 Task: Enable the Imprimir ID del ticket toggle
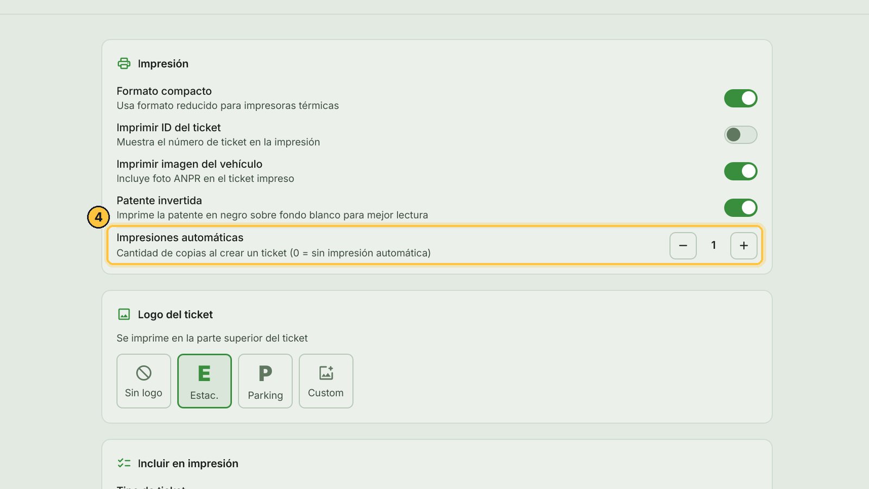740,135
